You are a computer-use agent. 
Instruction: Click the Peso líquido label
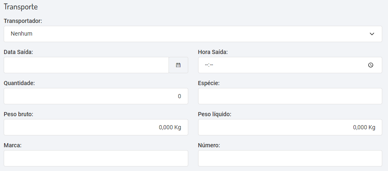tap(215, 114)
